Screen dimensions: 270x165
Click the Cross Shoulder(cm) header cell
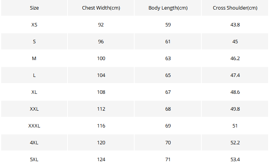point(235,8)
